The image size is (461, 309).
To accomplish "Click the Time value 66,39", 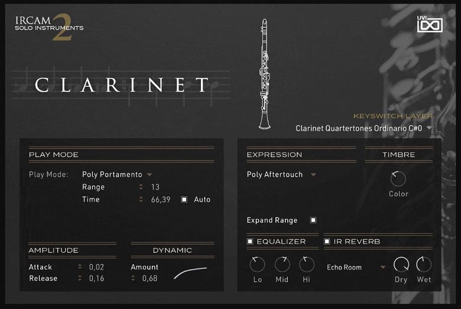I will pos(161,200).
